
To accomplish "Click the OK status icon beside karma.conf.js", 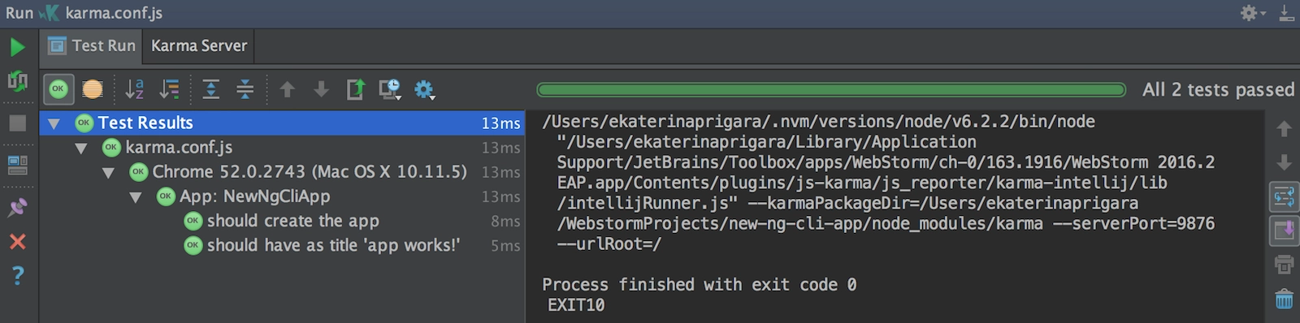I will pyautogui.click(x=111, y=148).
